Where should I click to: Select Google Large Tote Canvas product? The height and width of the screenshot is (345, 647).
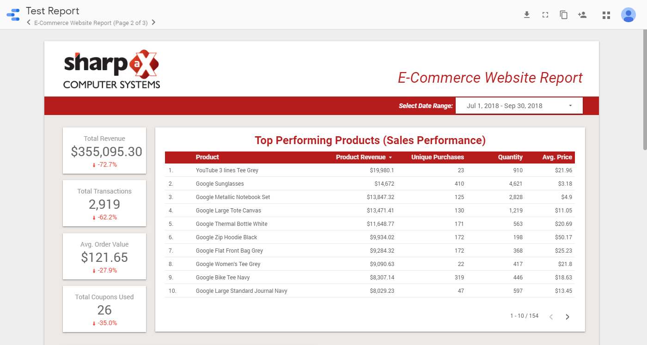coord(228,211)
